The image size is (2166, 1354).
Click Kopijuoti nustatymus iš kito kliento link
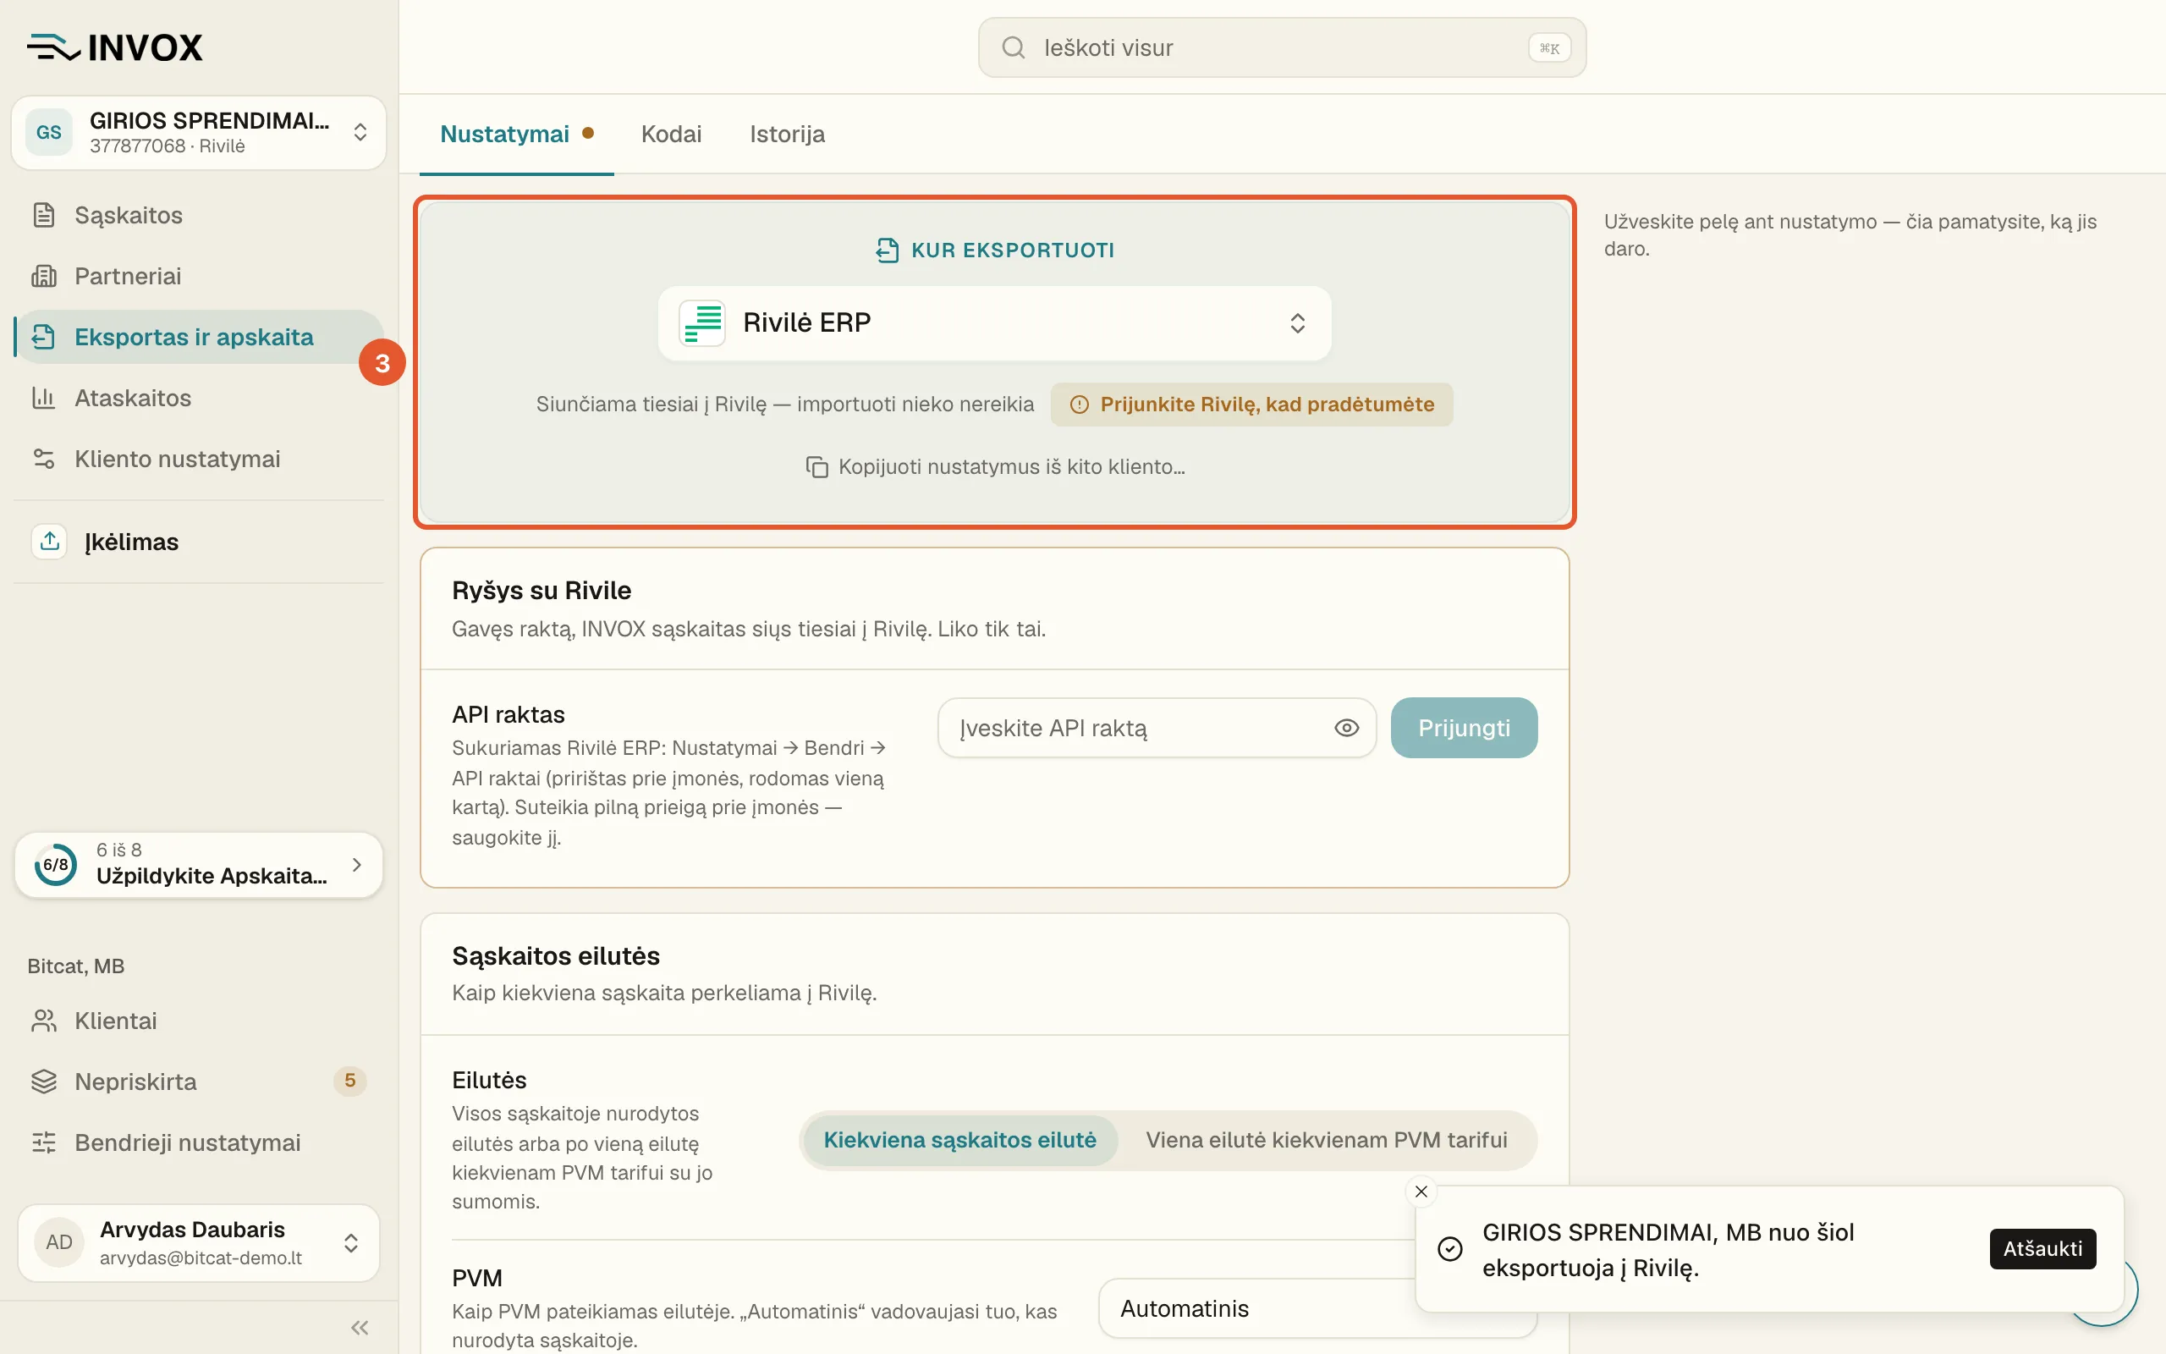coord(994,466)
